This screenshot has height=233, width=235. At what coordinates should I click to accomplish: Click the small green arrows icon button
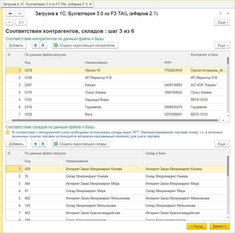coord(9,22)
